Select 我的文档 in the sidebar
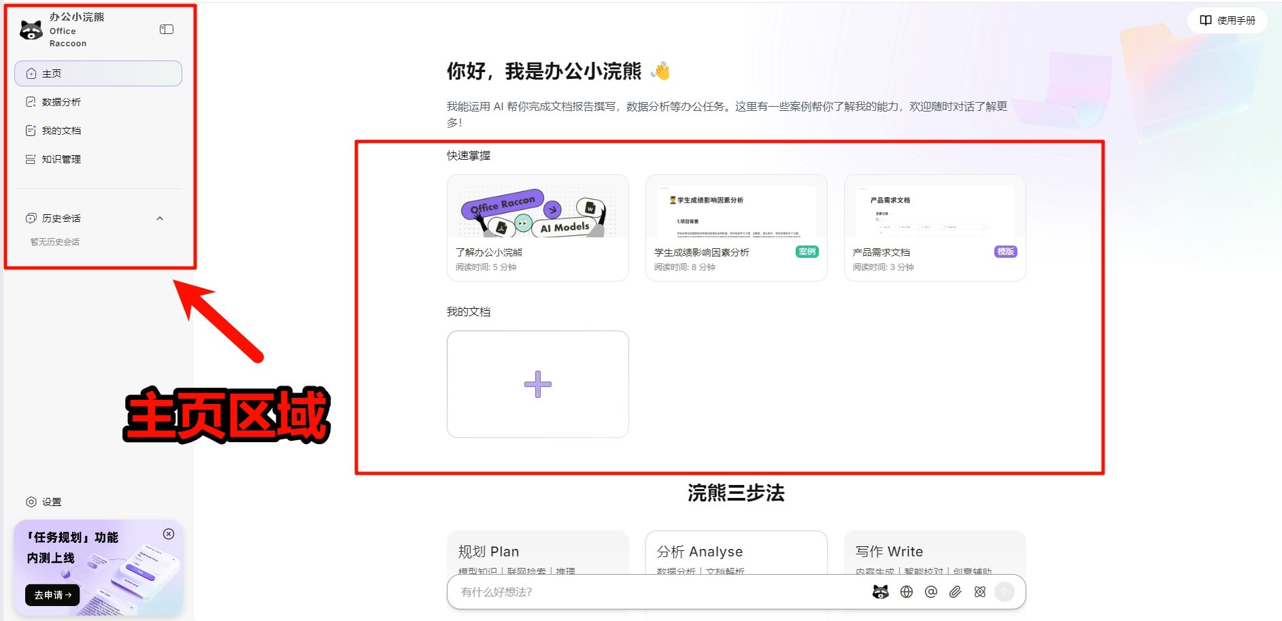Viewport: 1282px width, 621px height. click(62, 130)
